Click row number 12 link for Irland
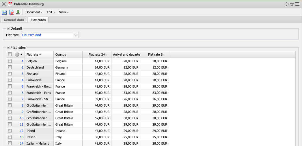The height and width of the screenshot is (146, 302). (x=22, y=131)
